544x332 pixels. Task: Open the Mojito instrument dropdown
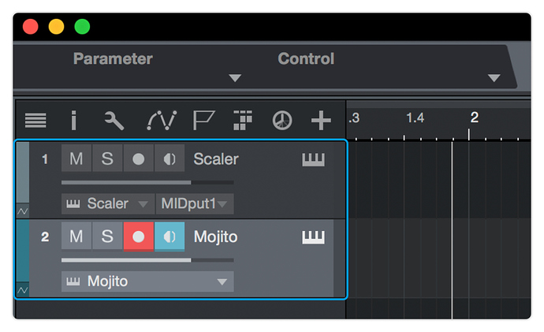coord(147,282)
